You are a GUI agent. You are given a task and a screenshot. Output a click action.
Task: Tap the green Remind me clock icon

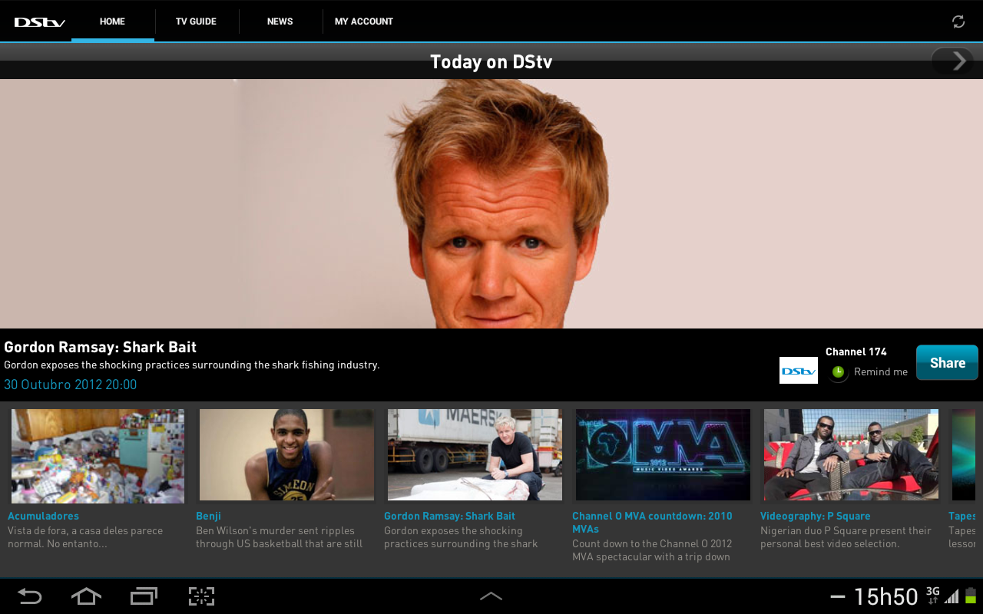click(x=839, y=371)
